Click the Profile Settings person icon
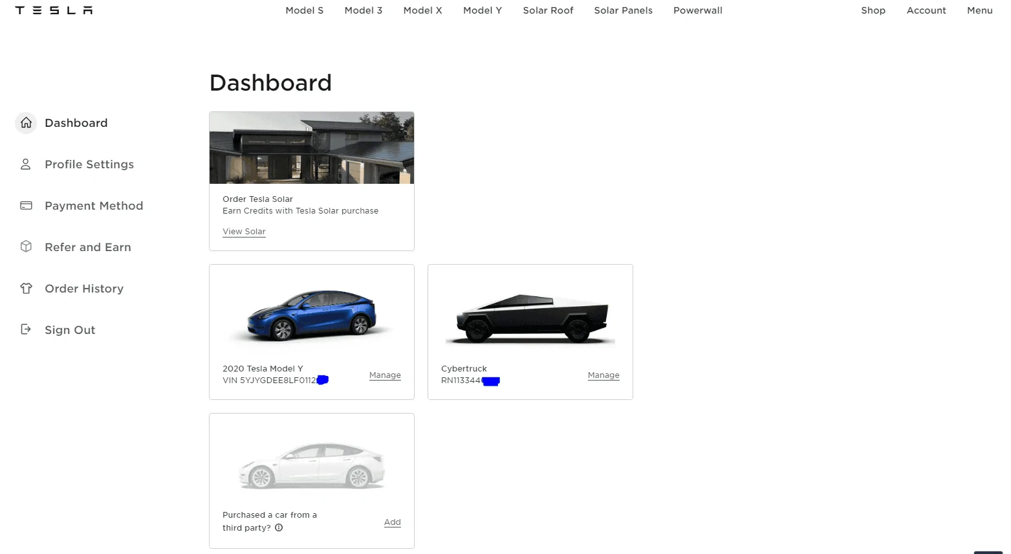1011x554 pixels. tap(26, 164)
